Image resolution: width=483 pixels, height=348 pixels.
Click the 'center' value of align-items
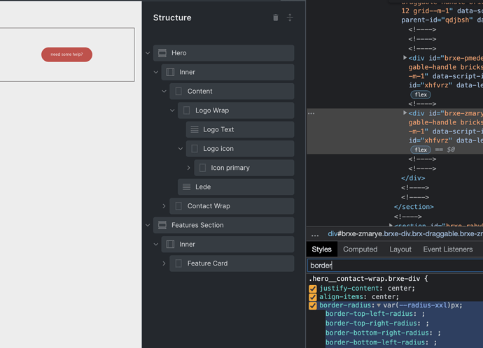[384, 297]
